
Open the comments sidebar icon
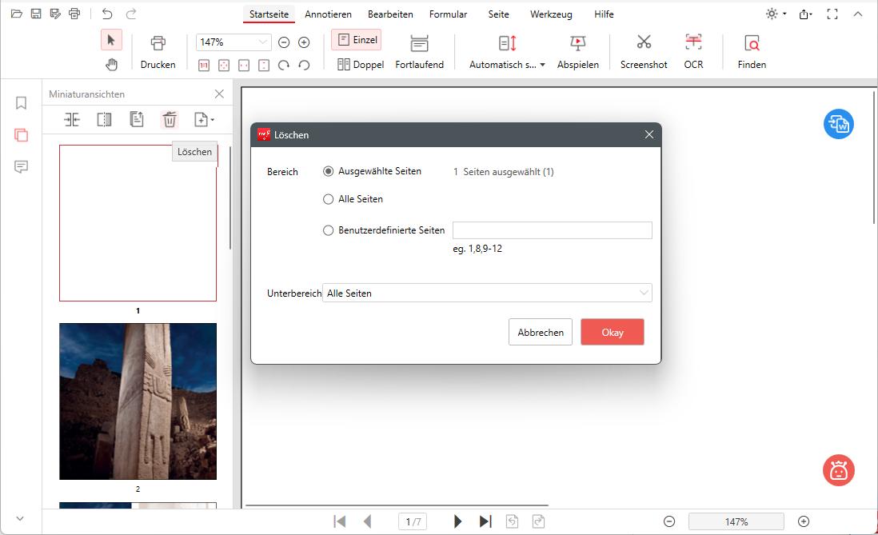pyautogui.click(x=22, y=166)
